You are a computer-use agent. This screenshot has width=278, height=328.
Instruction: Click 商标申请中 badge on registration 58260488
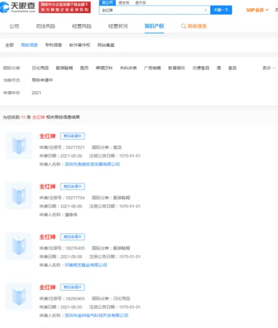point(72,287)
